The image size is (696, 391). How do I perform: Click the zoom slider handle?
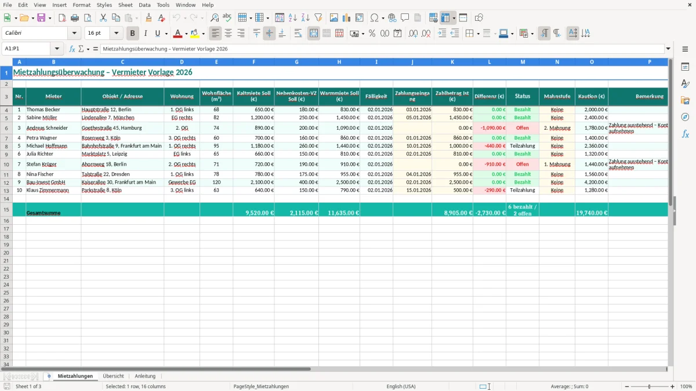point(650,386)
